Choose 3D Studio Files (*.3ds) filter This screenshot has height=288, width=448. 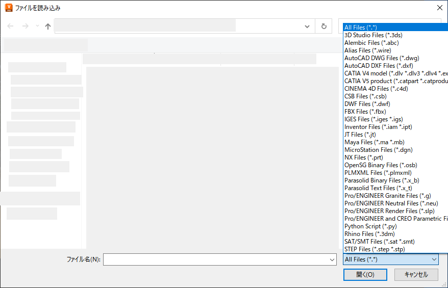pyautogui.click(x=395, y=35)
